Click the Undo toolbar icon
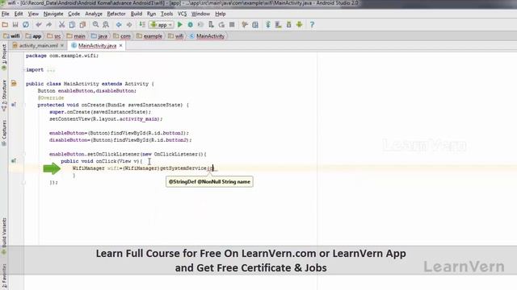Viewport: 517px width, 290px height. (39, 25)
